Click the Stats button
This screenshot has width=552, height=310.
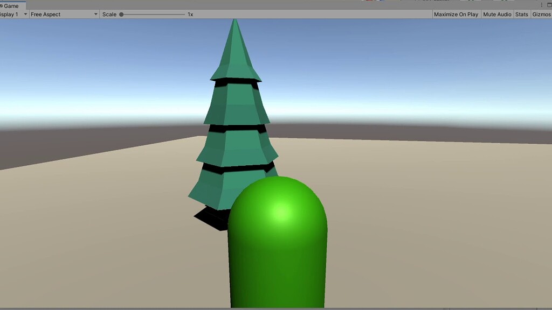pos(521,14)
